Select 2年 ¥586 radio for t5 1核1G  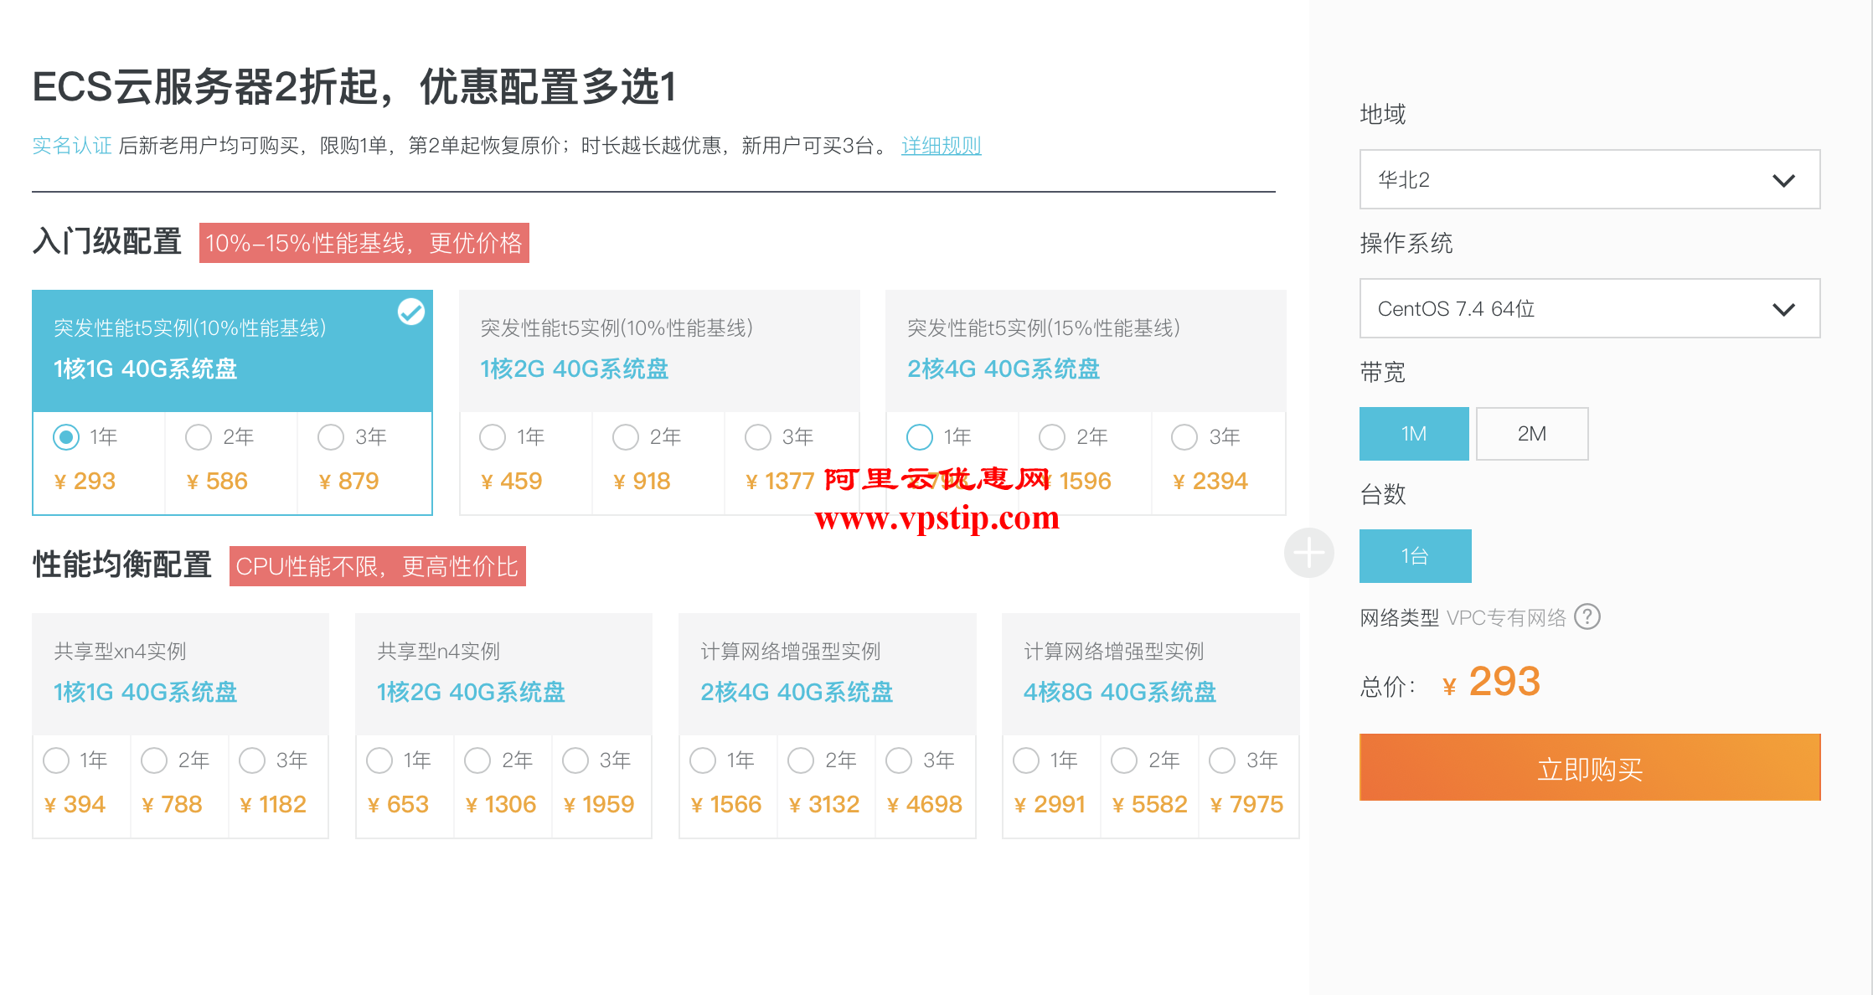pyautogui.click(x=199, y=436)
